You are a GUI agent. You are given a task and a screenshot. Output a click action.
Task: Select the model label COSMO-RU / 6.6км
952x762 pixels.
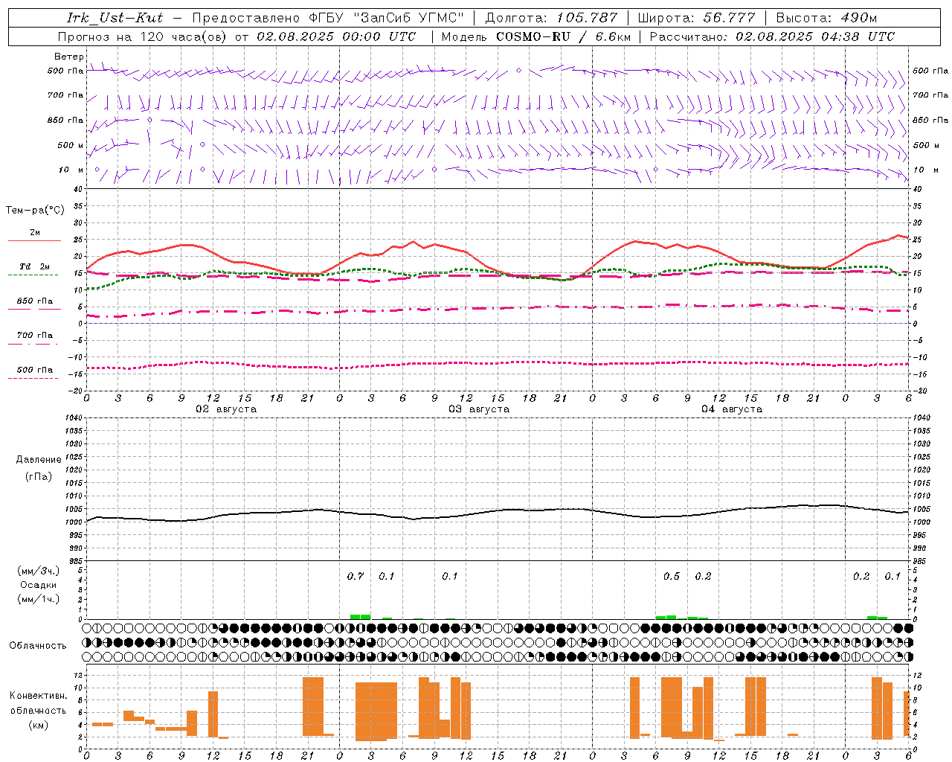pos(565,36)
